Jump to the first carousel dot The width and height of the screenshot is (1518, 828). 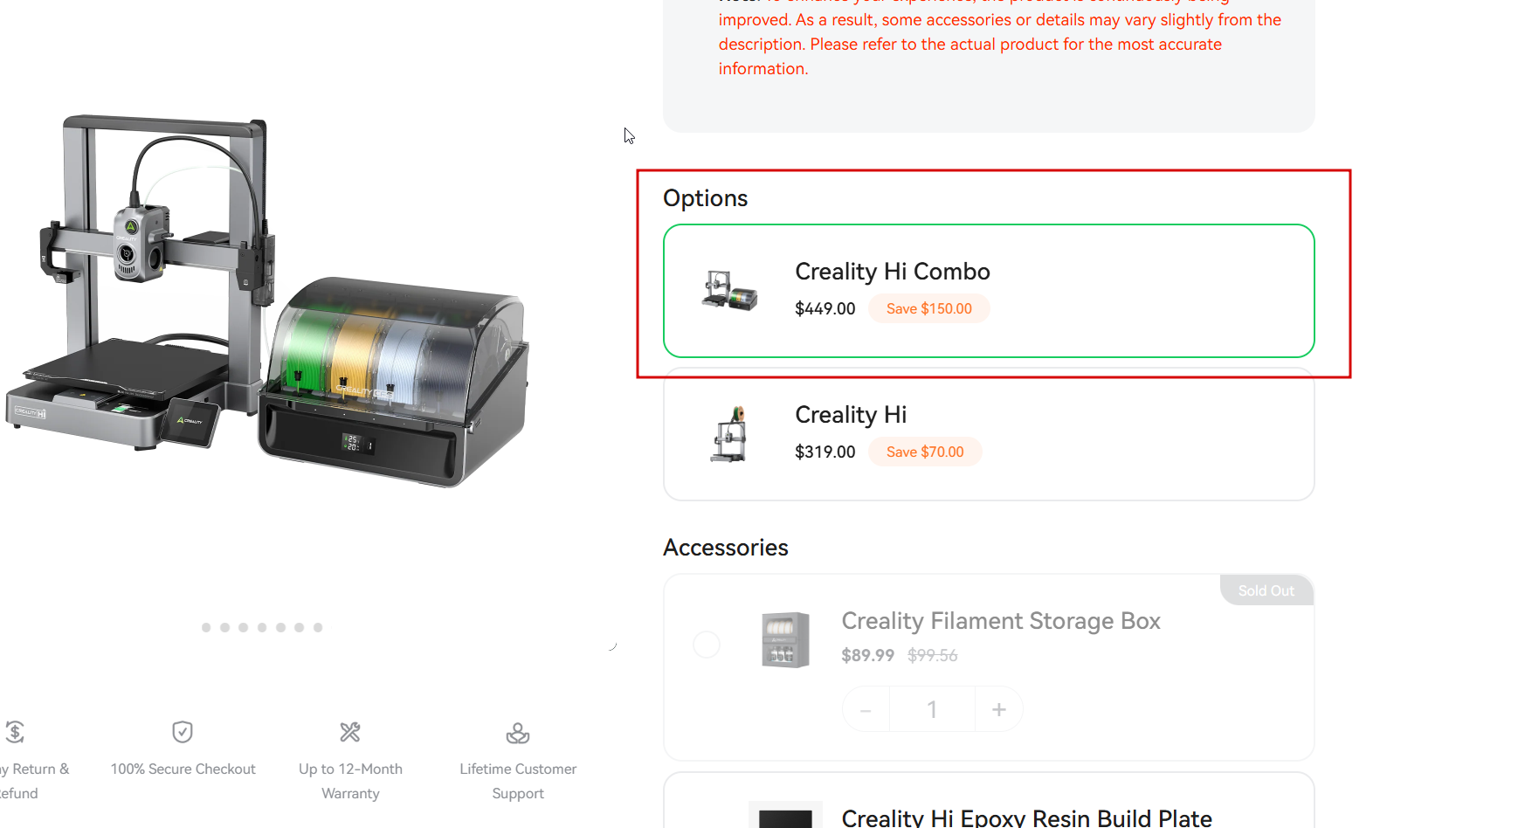(x=206, y=627)
